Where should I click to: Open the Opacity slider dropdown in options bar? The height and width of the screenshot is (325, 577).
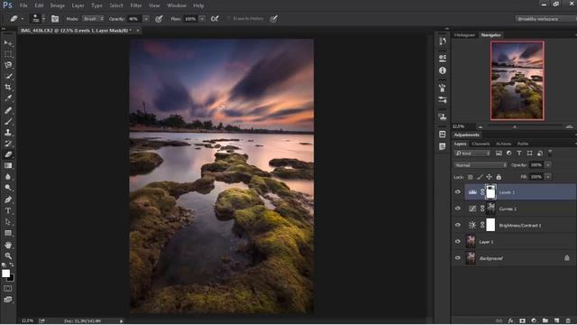point(146,19)
